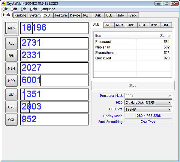Run the MEM benchmark button
The image size is (180, 162).
coord(11,68)
